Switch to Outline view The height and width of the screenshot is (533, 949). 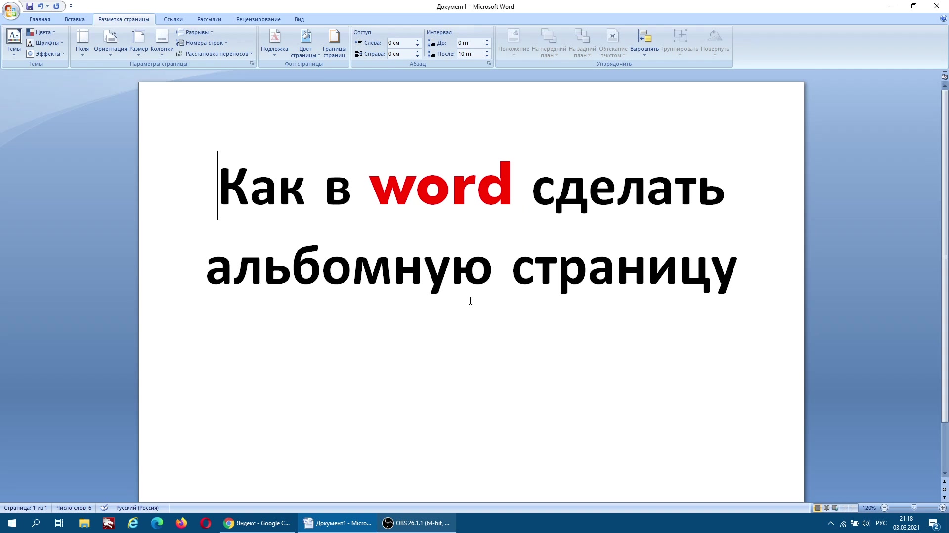[x=844, y=508]
